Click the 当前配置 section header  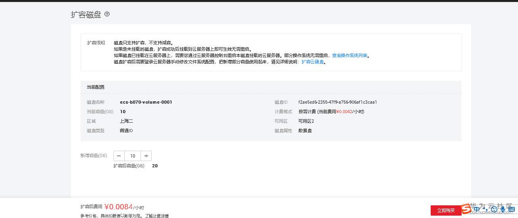(96, 87)
